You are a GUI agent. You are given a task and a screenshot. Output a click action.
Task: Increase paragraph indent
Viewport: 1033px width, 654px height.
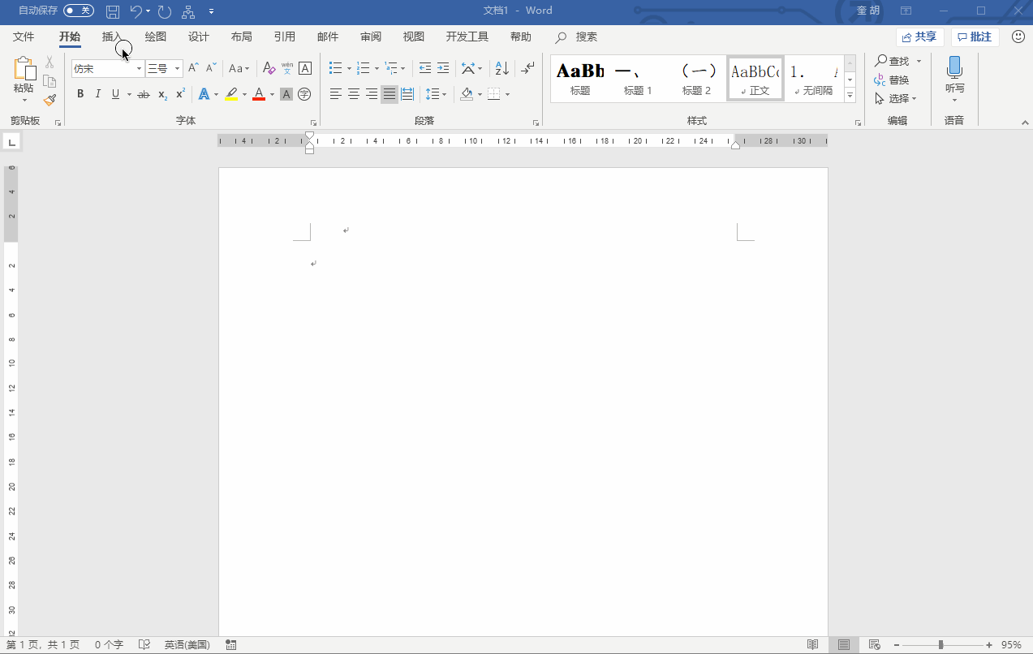[x=443, y=68]
